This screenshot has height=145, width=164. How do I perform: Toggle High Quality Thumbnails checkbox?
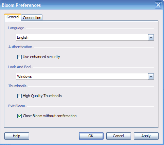pyautogui.click(x=19, y=96)
